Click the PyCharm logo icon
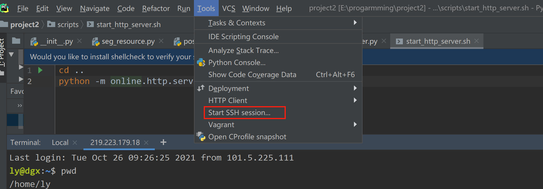Viewport: 543px width, 189px height. pos(4,8)
